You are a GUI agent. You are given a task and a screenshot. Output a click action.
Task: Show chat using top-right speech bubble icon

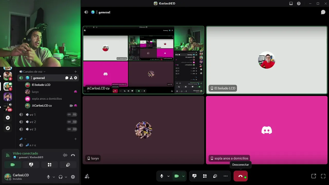point(323,12)
